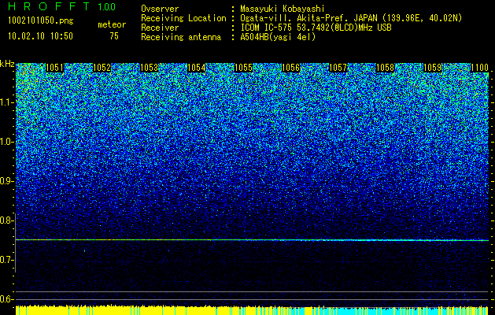
Task: Click the 1.1 kHz axis label
Action: (6, 102)
